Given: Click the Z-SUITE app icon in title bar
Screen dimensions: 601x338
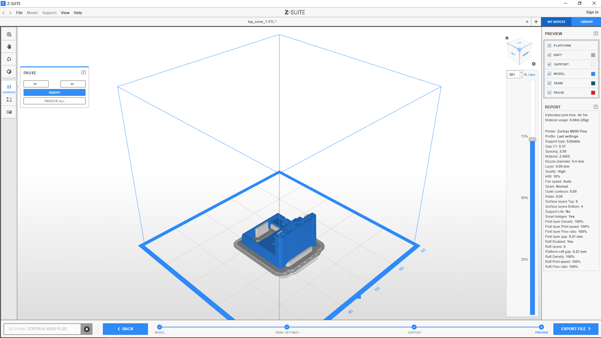Looking at the screenshot, I should tap(3, 3).
